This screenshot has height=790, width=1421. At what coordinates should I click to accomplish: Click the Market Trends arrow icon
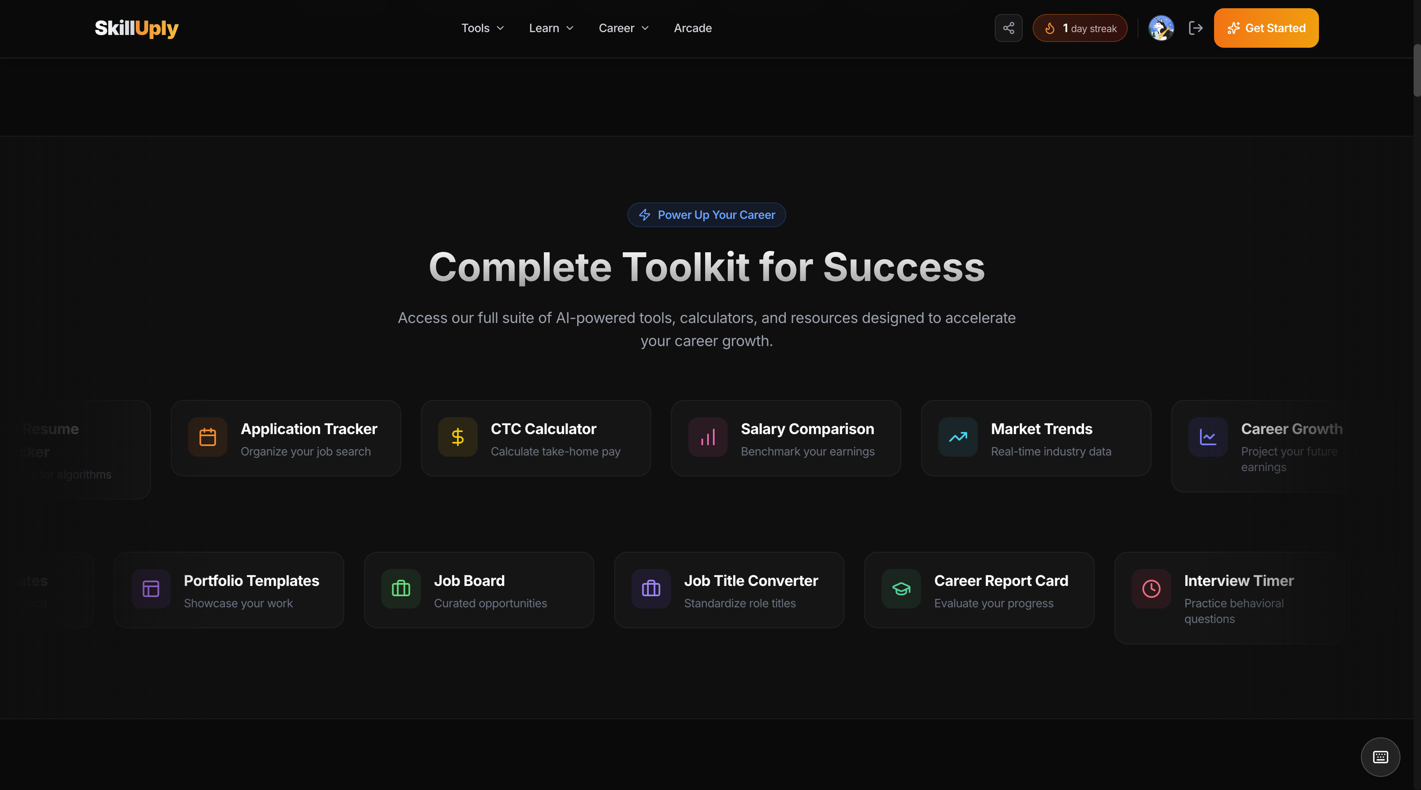tap(958, 437)
